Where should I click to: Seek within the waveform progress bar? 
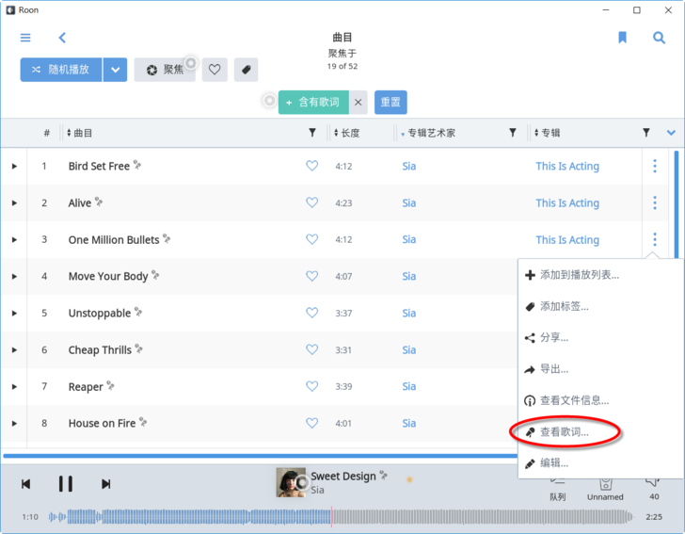(x=341, y=517)
